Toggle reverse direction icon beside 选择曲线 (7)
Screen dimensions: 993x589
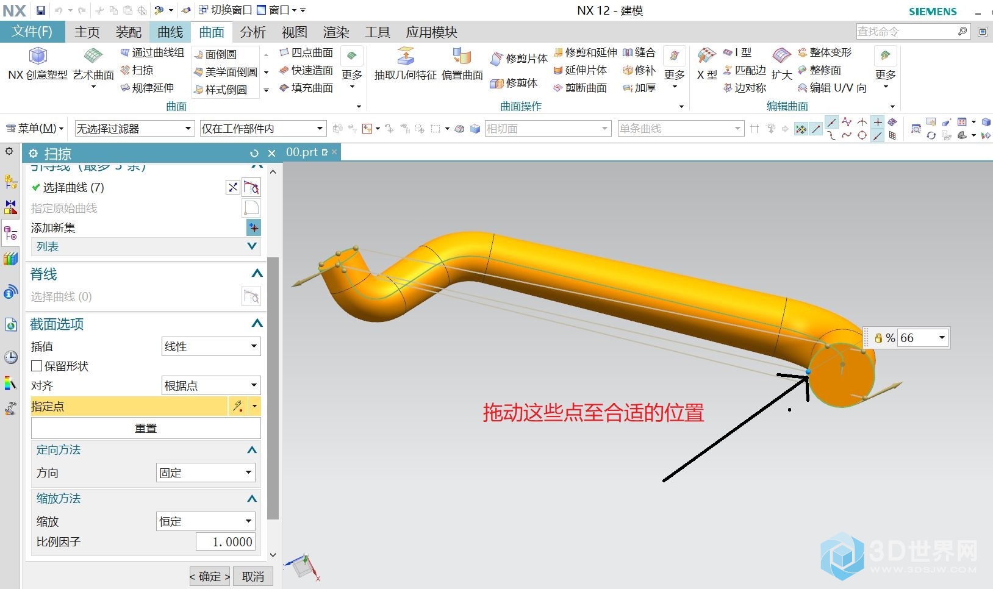(x=232, y=187)
